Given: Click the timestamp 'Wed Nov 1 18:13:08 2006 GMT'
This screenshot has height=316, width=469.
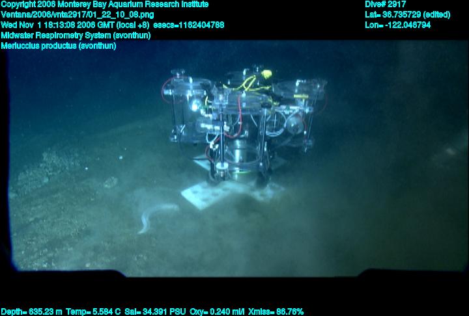Looking at the screenshot, I should pyautogui.click(x=58, y=25).
